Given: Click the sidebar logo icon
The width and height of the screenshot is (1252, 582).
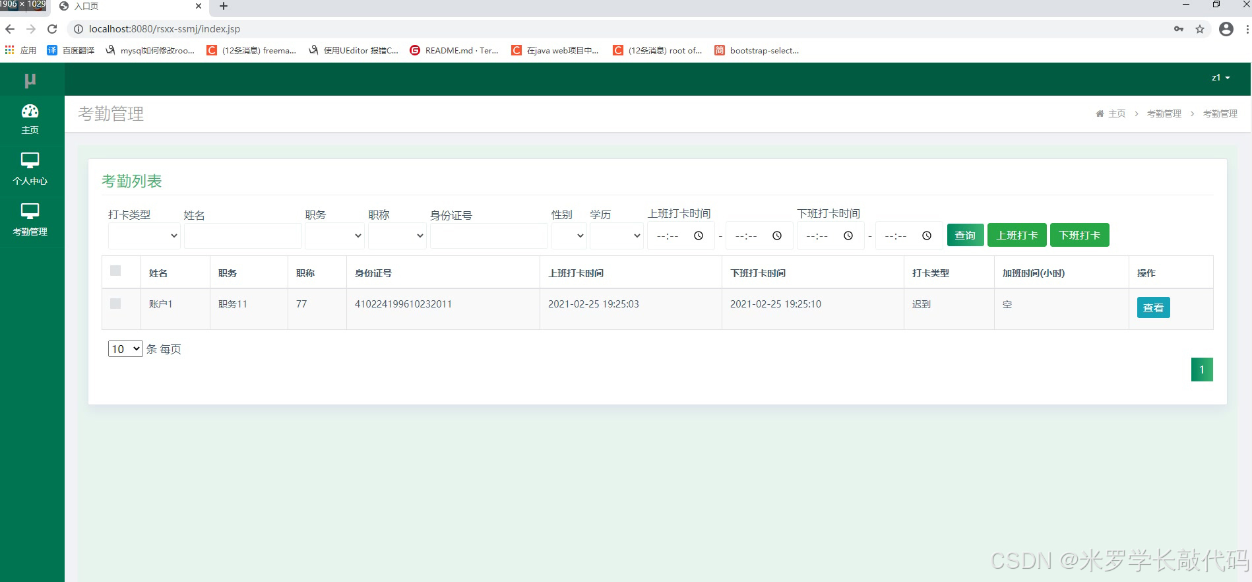Looking at the screenshot, I should (x=30, y=81).
